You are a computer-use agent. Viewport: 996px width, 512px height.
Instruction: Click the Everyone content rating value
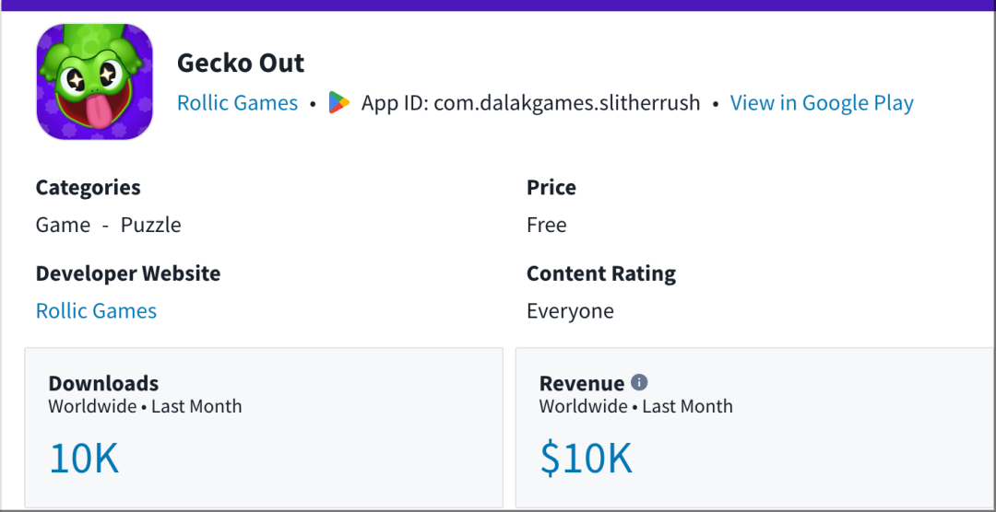(570, 311)
